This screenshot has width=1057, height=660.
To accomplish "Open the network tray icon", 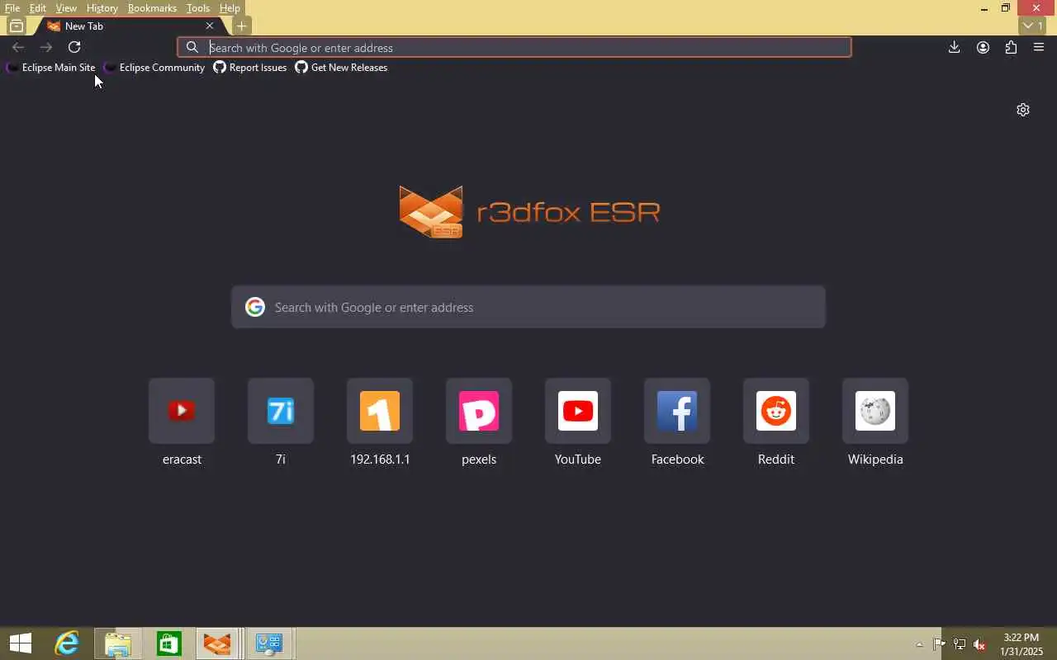I will (x=960, y=644).
